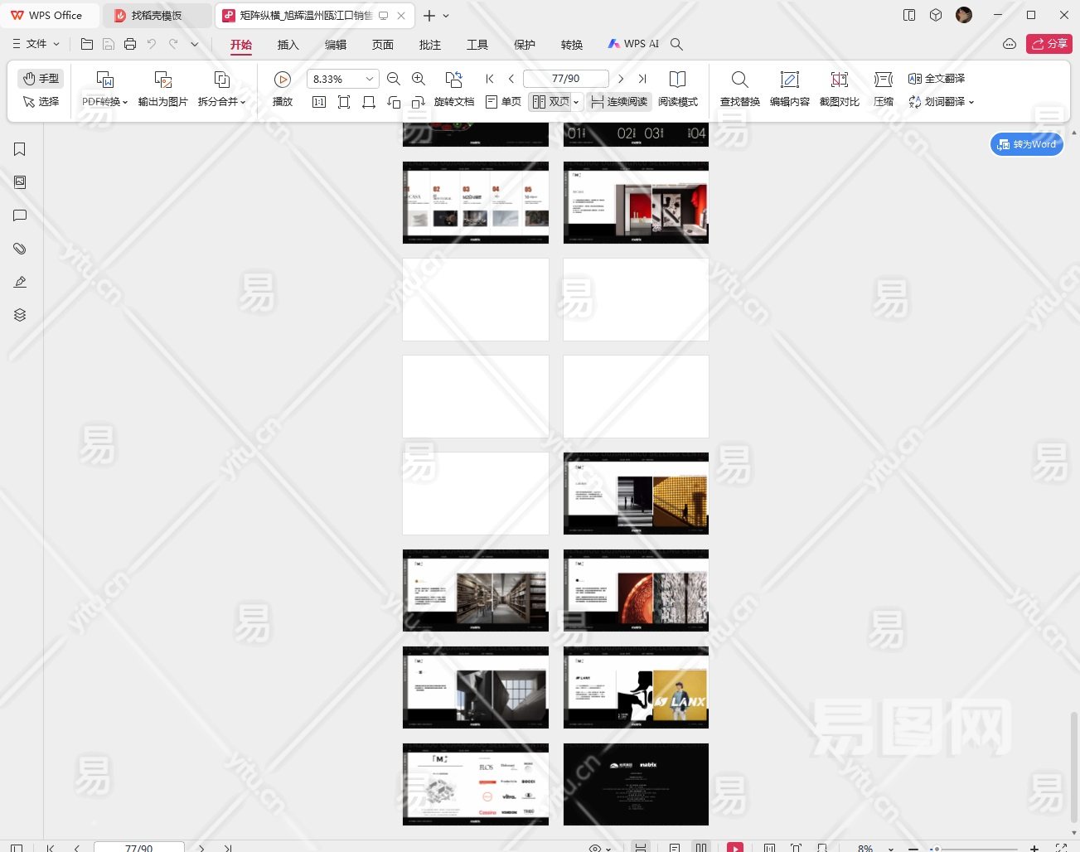This screenshot has height=852, width=1080.
Task: Click the Play slideshow icon
Action: [283, 80]
